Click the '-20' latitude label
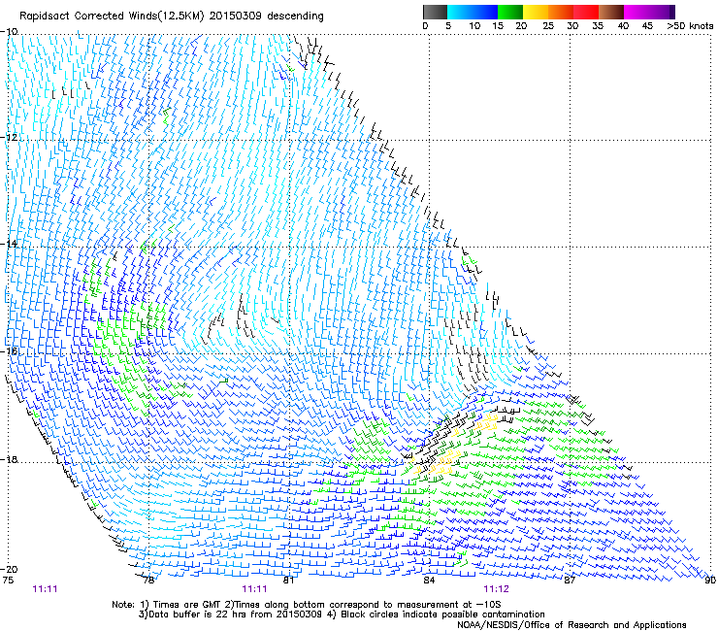Image resolution: width=718 pixels, height=631 pixels. 9,569
